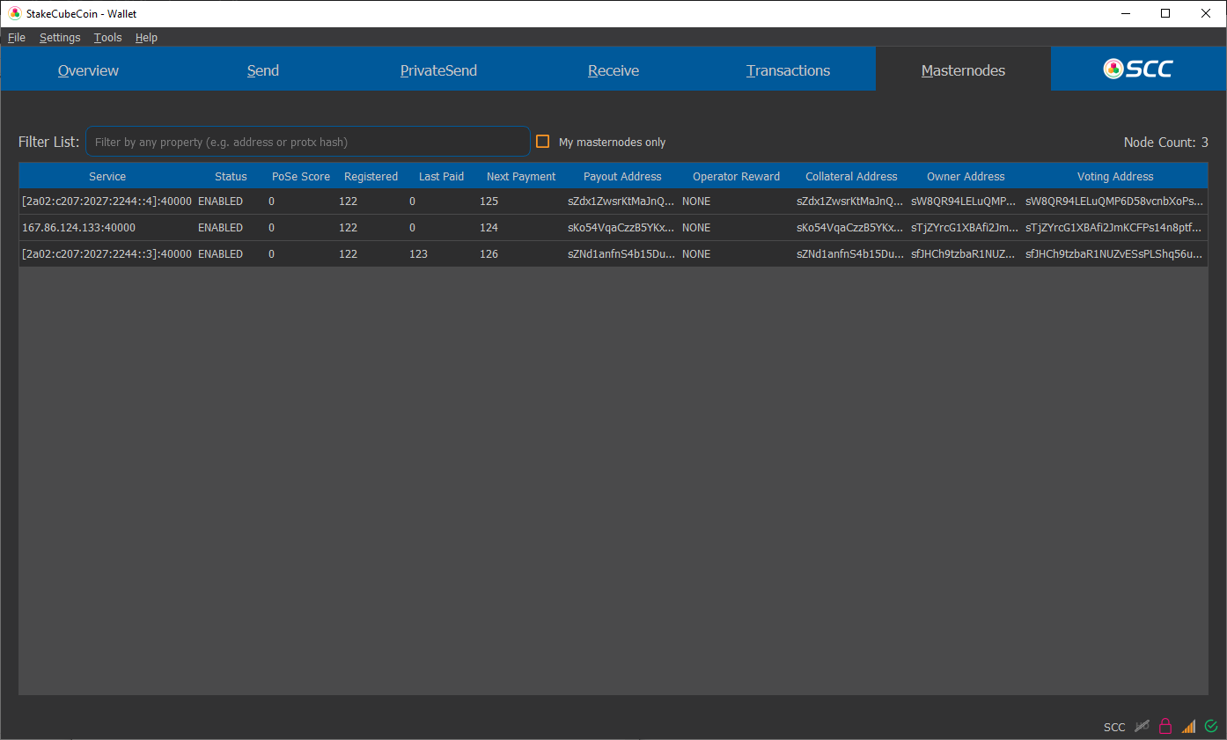
Task: Click the StakeCubeCoin title bar app icon
Action: pyautogui.click(x=15, y=13)
